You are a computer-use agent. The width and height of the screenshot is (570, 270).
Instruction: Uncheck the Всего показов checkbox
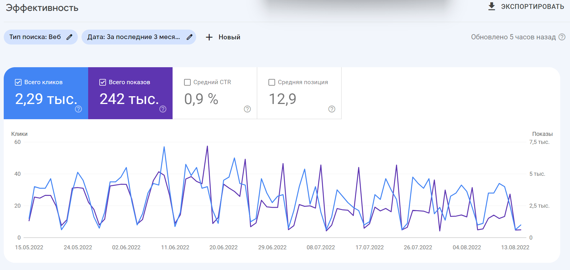click(103, 82)
